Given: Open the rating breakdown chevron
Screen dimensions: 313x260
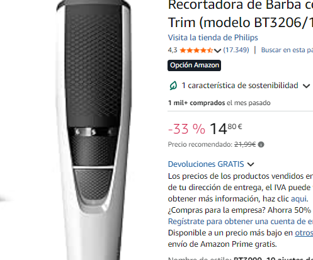Looking at the screenshot, I should (217, 50).
